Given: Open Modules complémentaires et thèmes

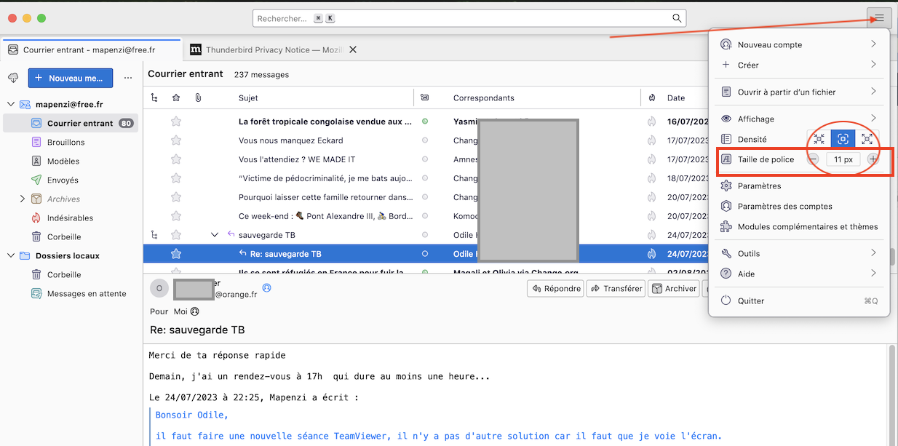Looking at the screenshot, I should (x=799, y=227).
